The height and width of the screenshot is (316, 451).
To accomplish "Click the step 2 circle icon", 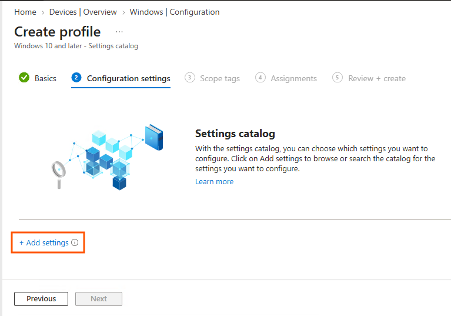I will pos(76,78).
